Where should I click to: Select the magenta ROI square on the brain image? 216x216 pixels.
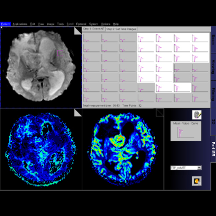coord(60,53)
